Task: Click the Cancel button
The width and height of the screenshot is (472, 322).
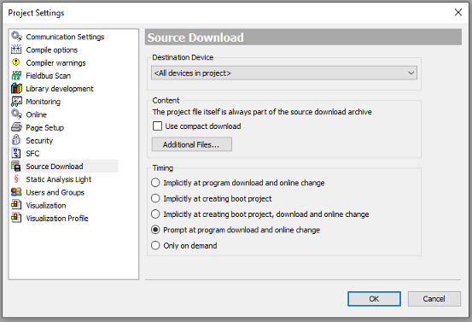Action: click(434, 298)
